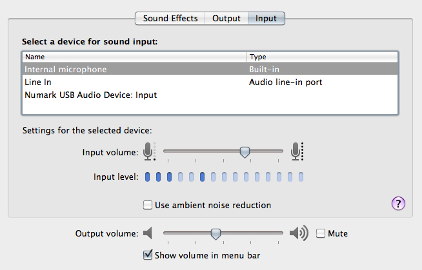
Task: Select Internal microphone in device list
Action: coord(66,69)
